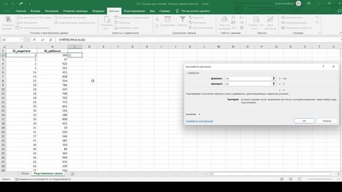Image resolution: width=342 pixels, height=192 pixels.
Task: Open the Вид ribbon tab
Action: pyautogui.click(x=152, y=11)
